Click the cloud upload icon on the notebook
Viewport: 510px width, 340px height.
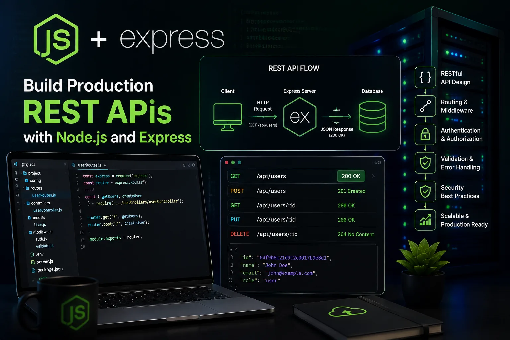point(347,312)
